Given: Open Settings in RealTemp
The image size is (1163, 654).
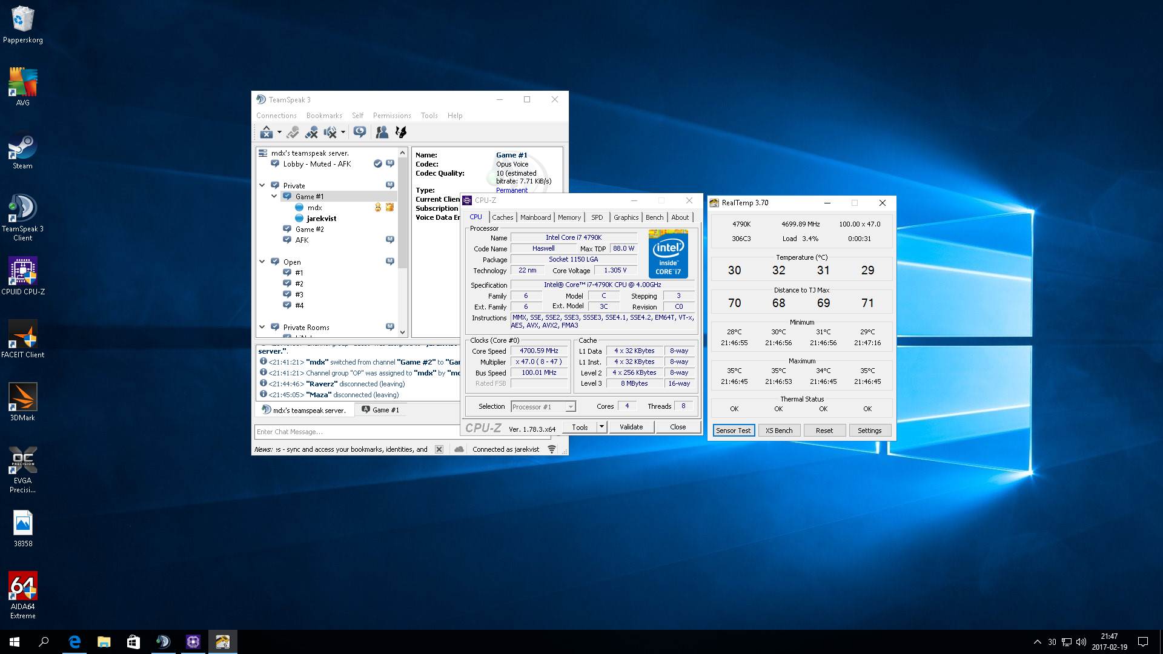Looking at the screenshot, I should pos(870,431).
